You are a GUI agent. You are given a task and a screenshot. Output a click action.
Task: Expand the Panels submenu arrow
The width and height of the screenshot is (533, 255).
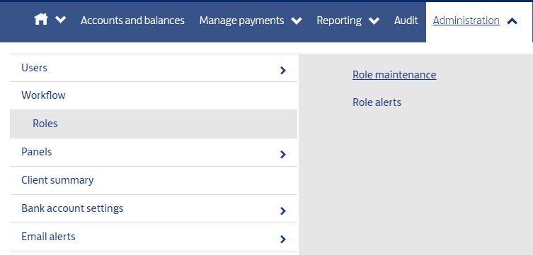(283, 154)
